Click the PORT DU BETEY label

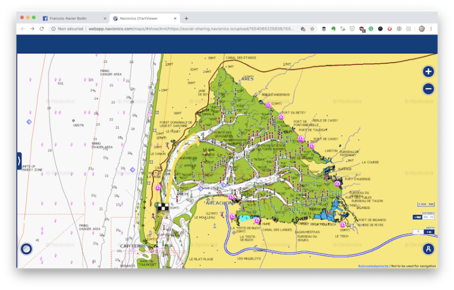point(294,113)
